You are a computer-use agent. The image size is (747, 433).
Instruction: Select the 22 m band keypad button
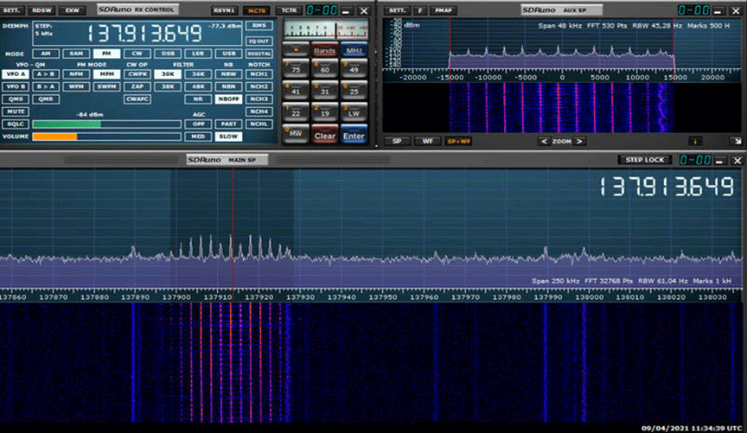(296, 112)
